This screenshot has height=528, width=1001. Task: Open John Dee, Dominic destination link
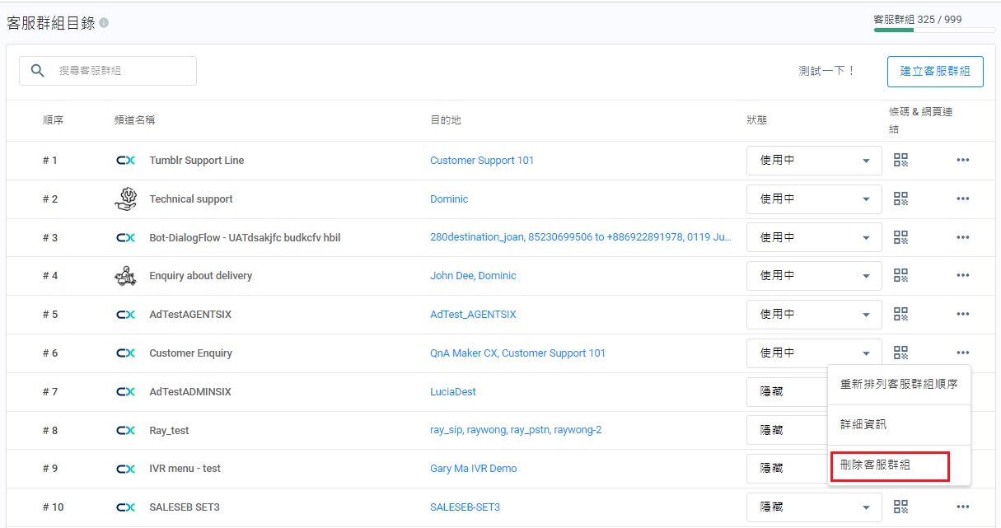pos(473,275)
